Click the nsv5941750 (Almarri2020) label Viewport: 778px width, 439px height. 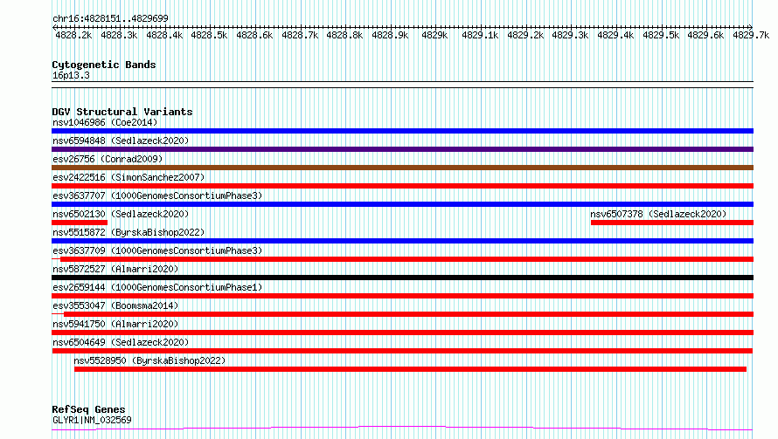[115, 324]
